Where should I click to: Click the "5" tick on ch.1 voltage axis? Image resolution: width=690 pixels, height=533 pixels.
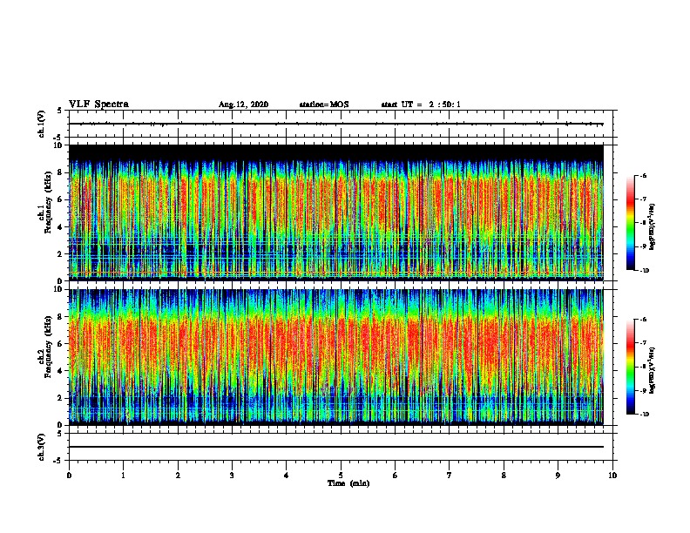(60, 111)
